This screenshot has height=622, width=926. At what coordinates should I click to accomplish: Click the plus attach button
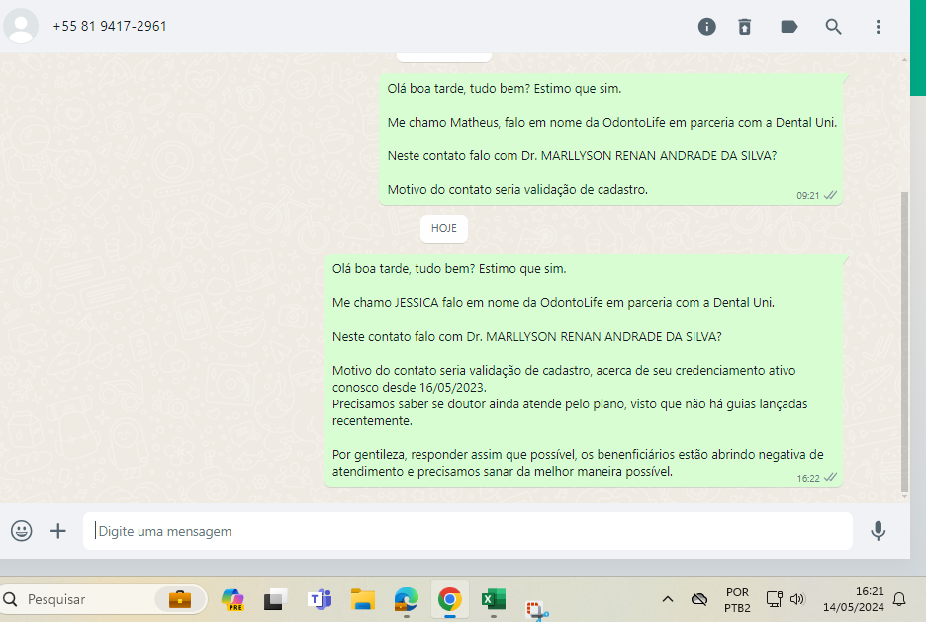(57, 530)
